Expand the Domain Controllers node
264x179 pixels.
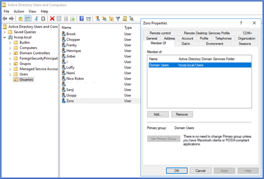coord(10,53)
